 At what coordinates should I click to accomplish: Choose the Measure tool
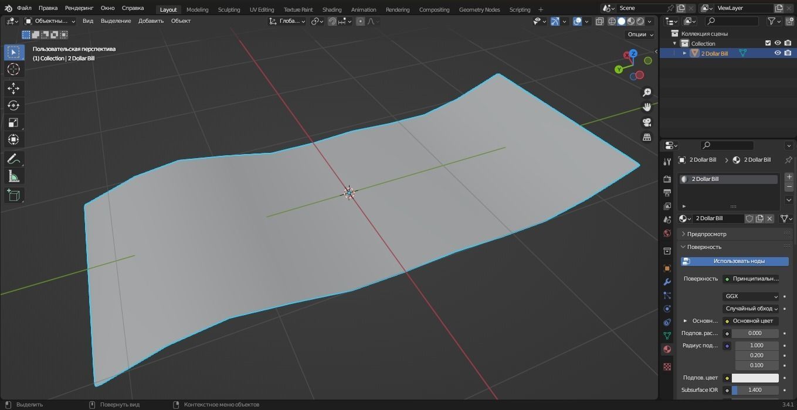tap(13, 176)
